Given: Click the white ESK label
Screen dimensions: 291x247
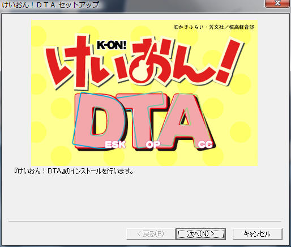Looking at the screenshot, I should coord(115,145).
